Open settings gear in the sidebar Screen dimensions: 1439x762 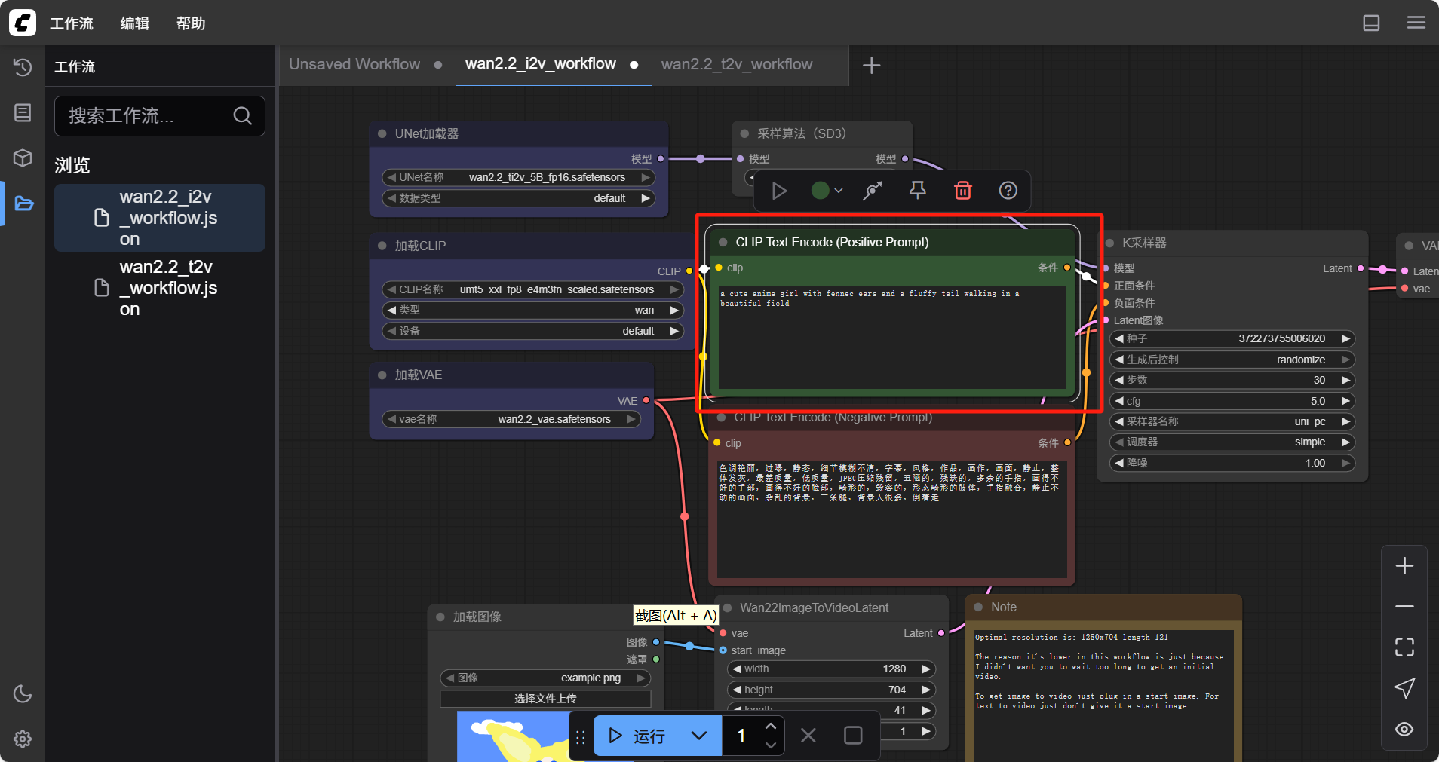coord(23,739)
